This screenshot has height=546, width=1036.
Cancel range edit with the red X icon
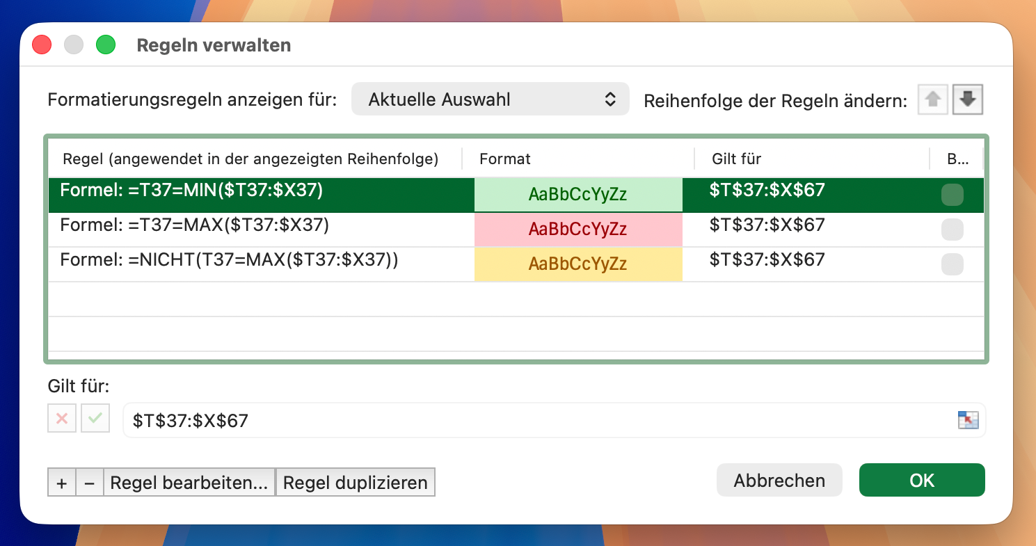[62, 419]
